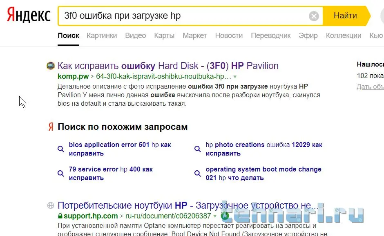
Task: Click the lock icon before support.hp.com
Action: [60, 216]
